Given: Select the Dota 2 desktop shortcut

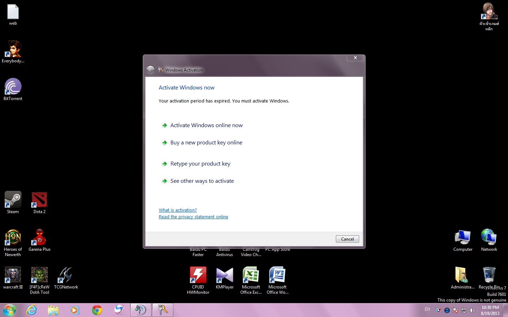Looking at the screenshot, I should pos(40,203).
